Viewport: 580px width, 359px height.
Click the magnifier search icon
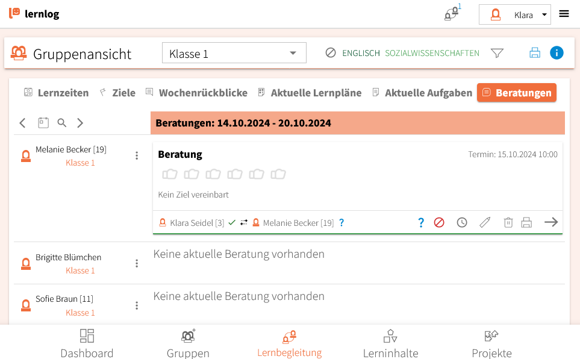click(x=62, y=123)
